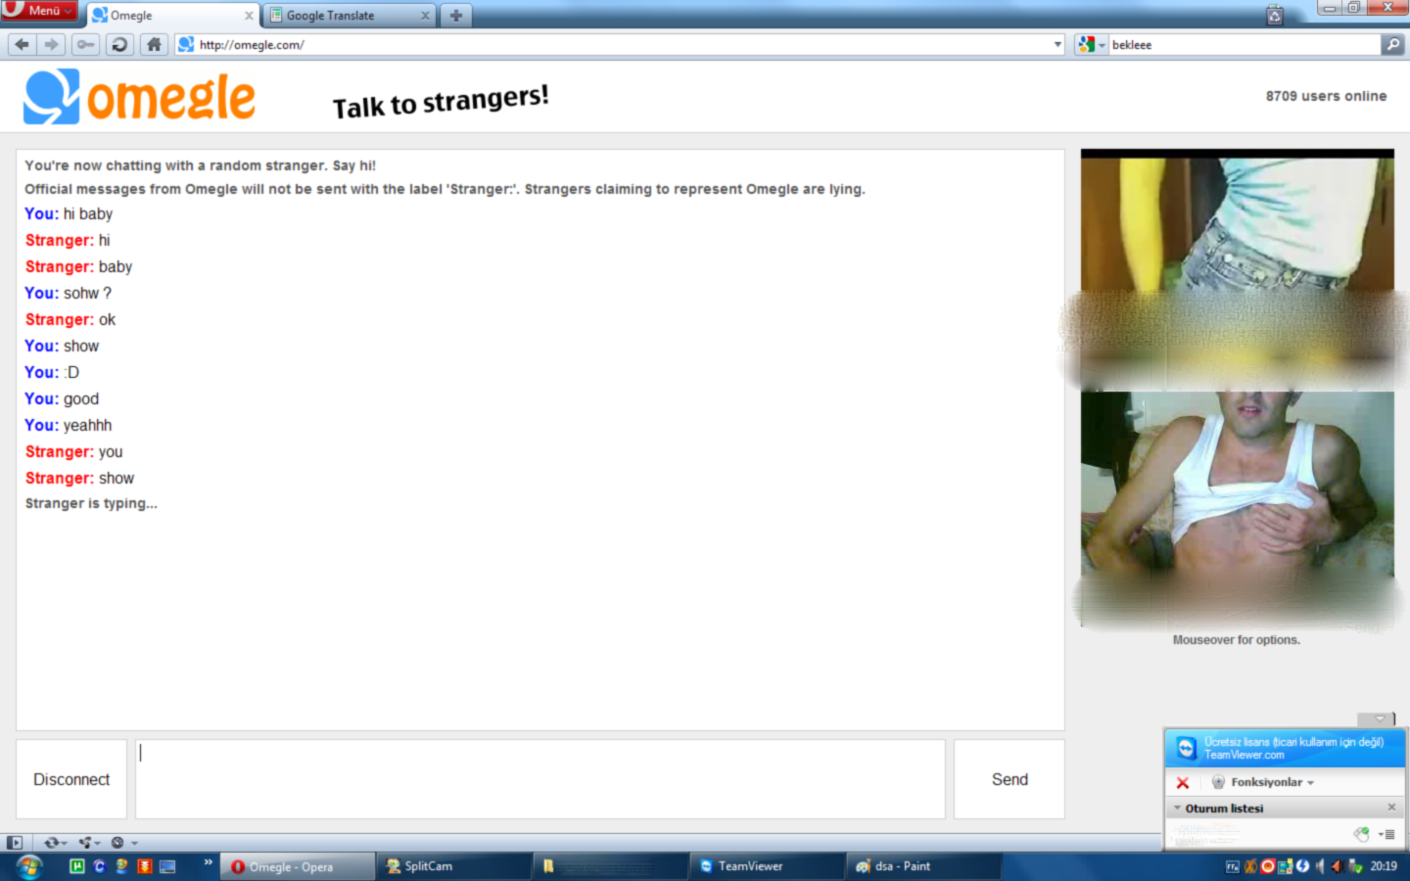Close the Omegle tab
The height and width of the screenshot is (881, 1410).
[x=249, y=16]
